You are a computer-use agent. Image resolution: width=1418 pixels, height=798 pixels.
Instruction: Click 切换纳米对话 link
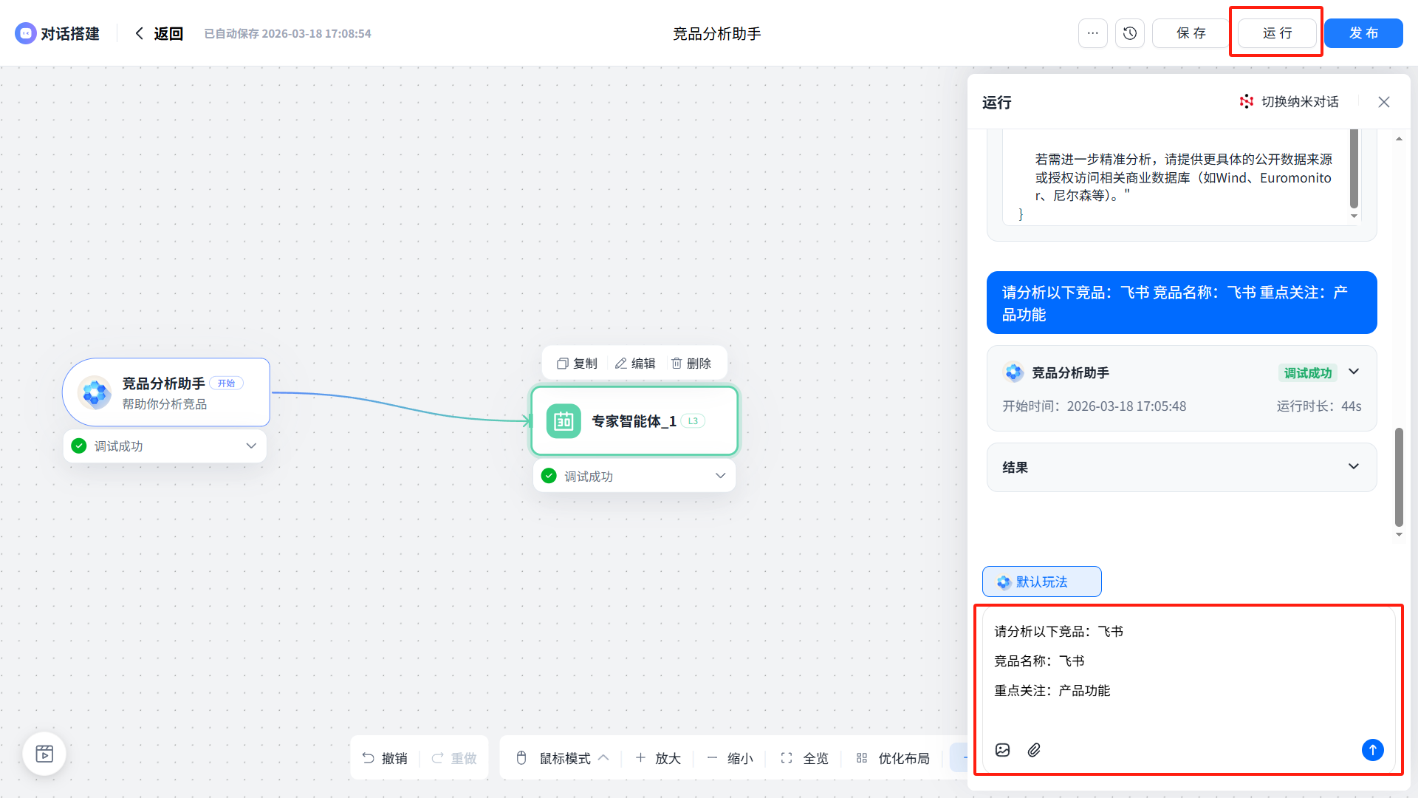pyautogui.click(x=1289, y=102)
